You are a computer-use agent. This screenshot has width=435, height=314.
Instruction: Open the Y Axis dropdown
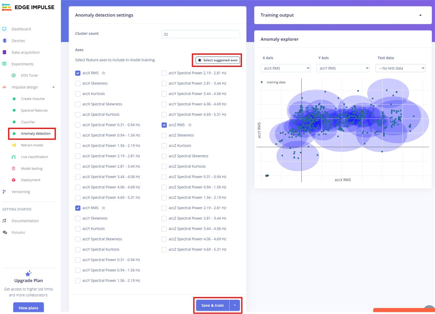[x=343, y=68]
